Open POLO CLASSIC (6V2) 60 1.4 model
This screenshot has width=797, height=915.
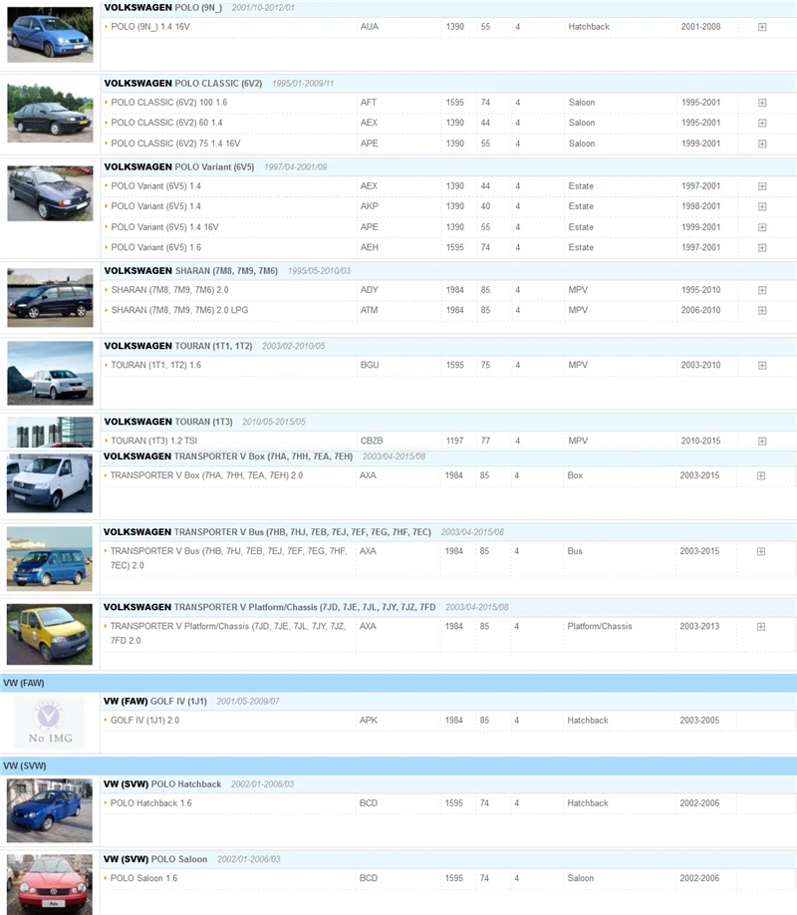(166, 124)
